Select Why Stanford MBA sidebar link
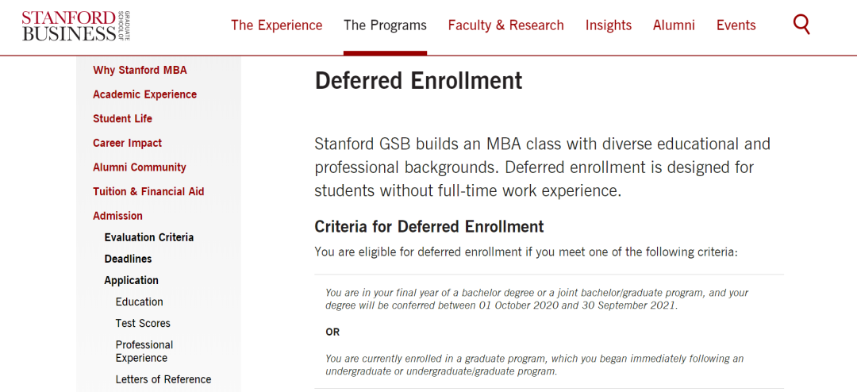857x392 pixels. (x=140, y=70)
